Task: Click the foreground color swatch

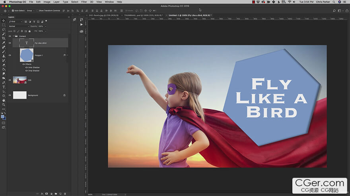Action: point(3,116)
